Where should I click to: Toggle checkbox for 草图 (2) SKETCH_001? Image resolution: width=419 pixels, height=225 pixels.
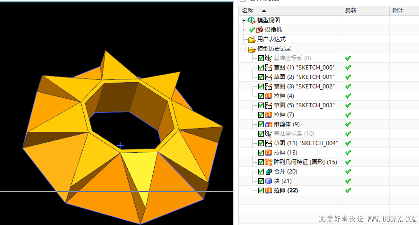[261, 77]
